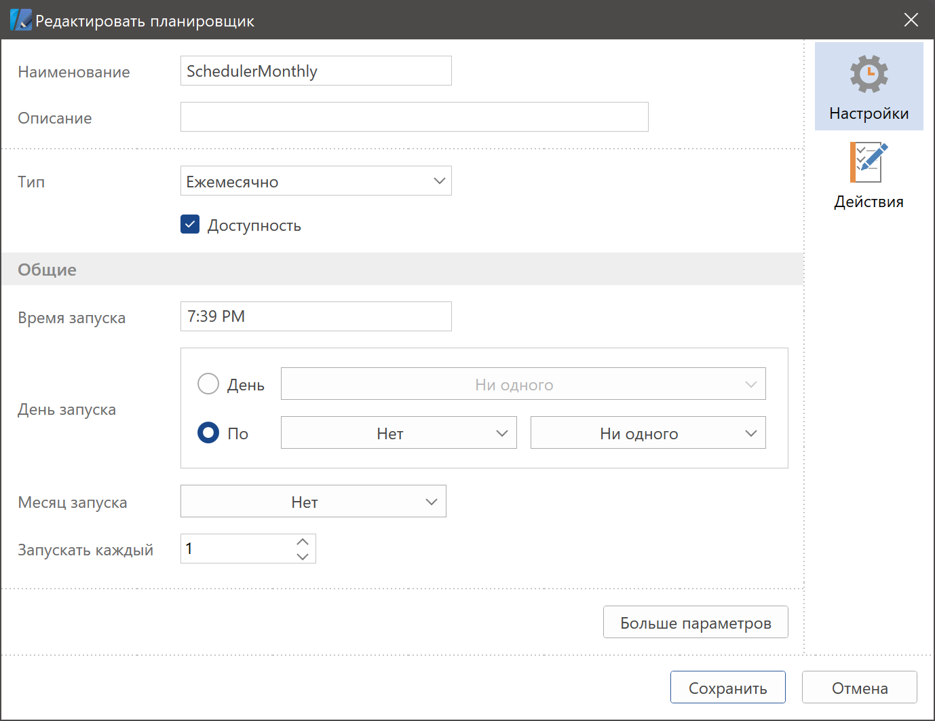935x721 pixels.
Task: Close the Редактировать планировщик dialog
Action: pos(911,20)
